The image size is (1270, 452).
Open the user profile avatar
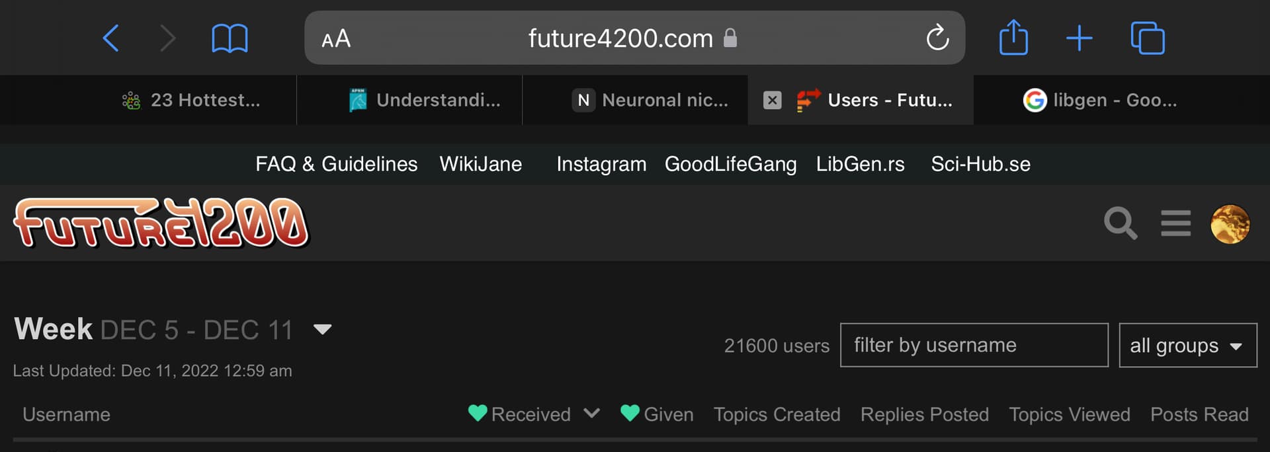click(x=1230, y=224)
